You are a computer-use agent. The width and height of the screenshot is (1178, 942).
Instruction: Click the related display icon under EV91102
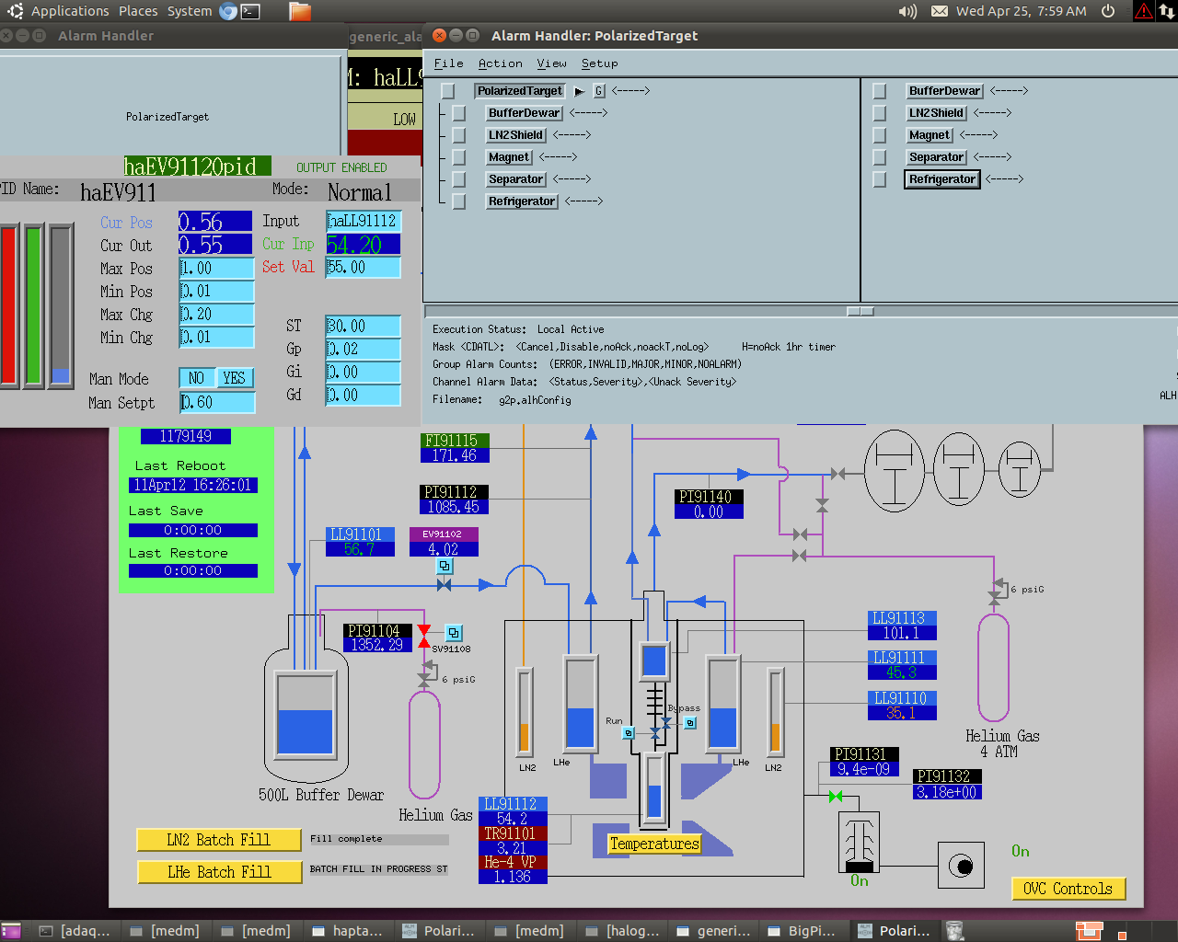(445, 566)
